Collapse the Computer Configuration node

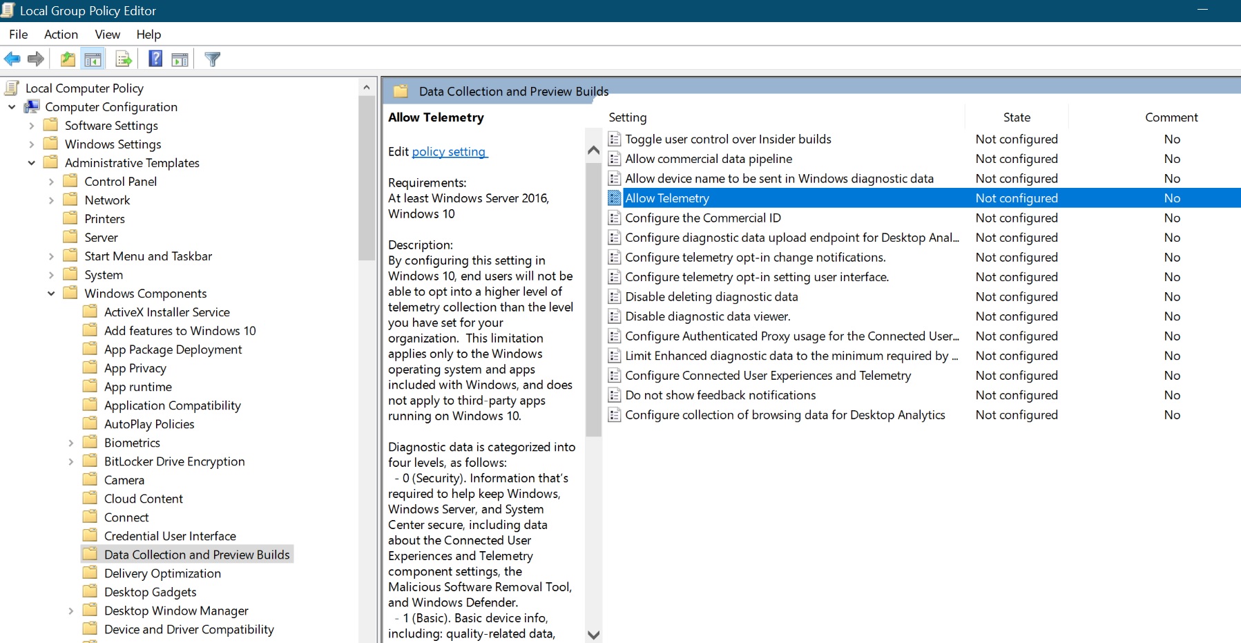tap(12, 106)
